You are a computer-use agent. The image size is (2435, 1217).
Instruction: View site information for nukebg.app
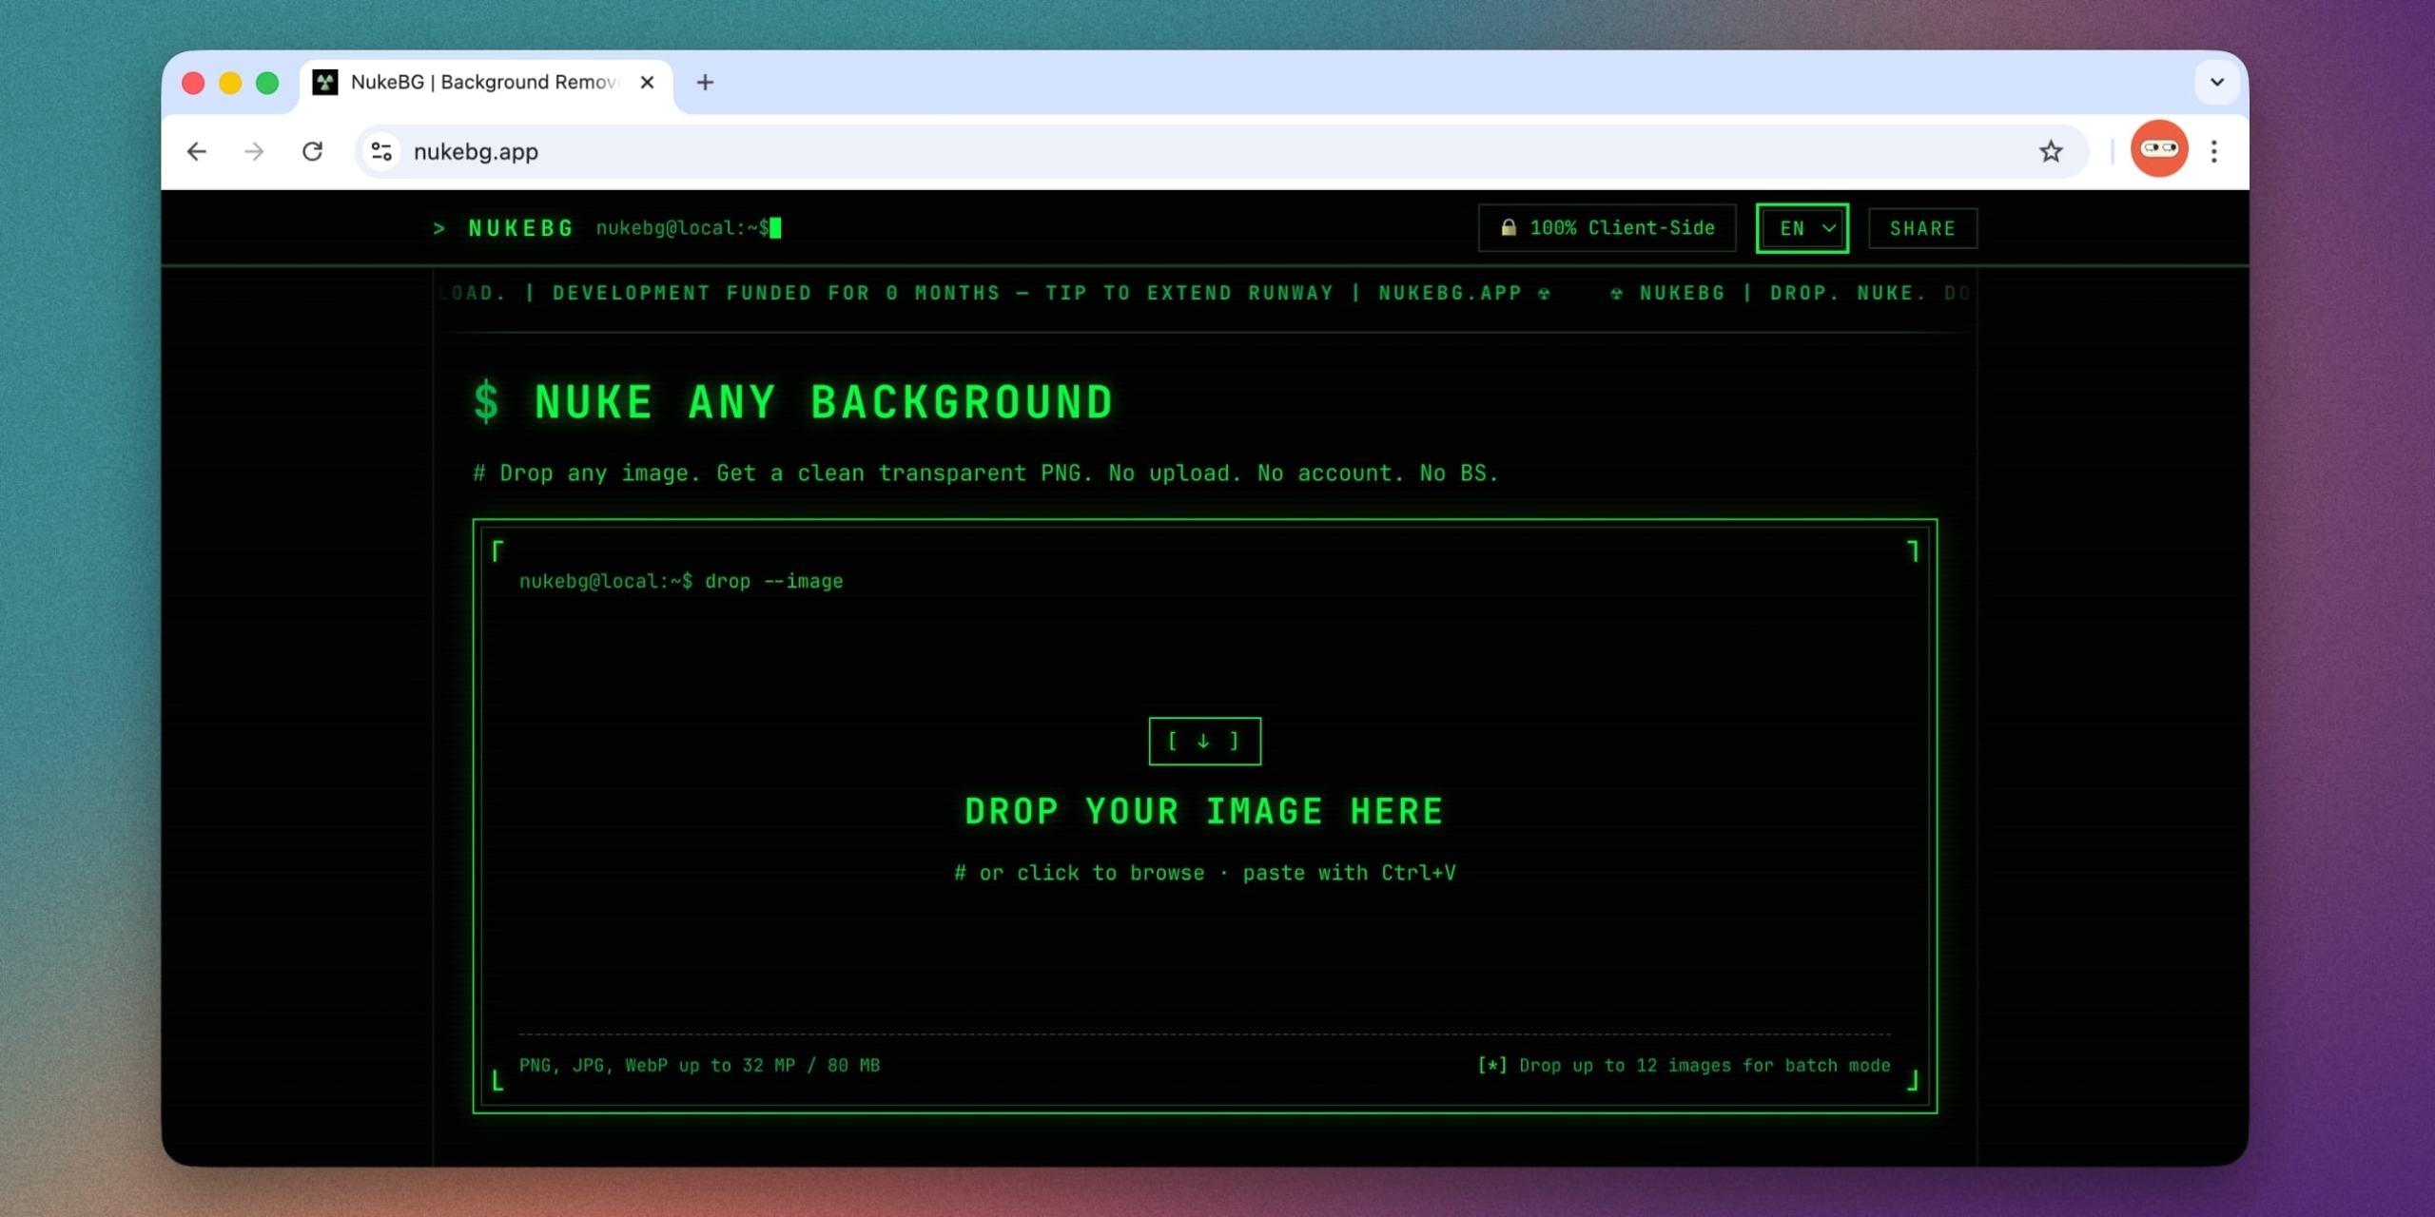(382, 151)
